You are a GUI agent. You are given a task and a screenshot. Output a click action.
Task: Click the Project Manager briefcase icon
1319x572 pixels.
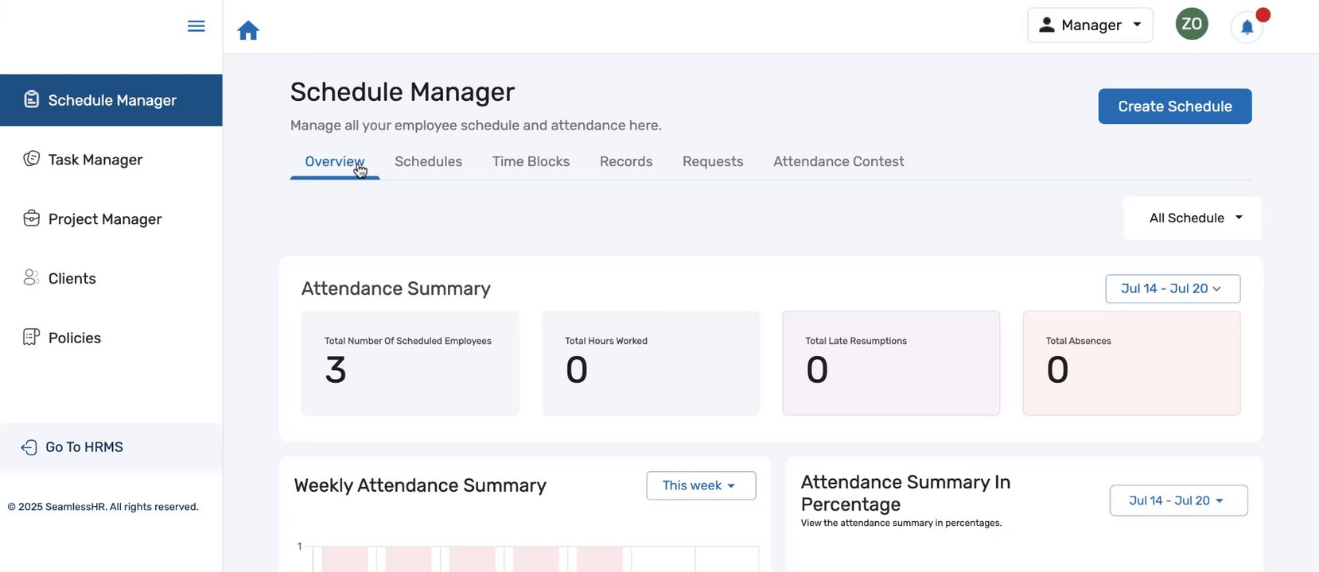pyautogui.click(x=31, y=218)
